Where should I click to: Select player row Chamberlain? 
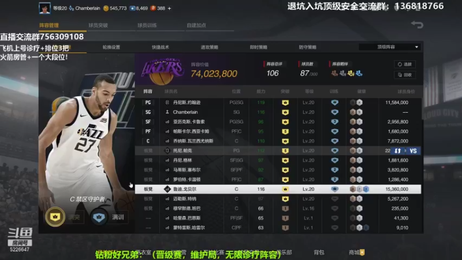(x=278, y=112)
